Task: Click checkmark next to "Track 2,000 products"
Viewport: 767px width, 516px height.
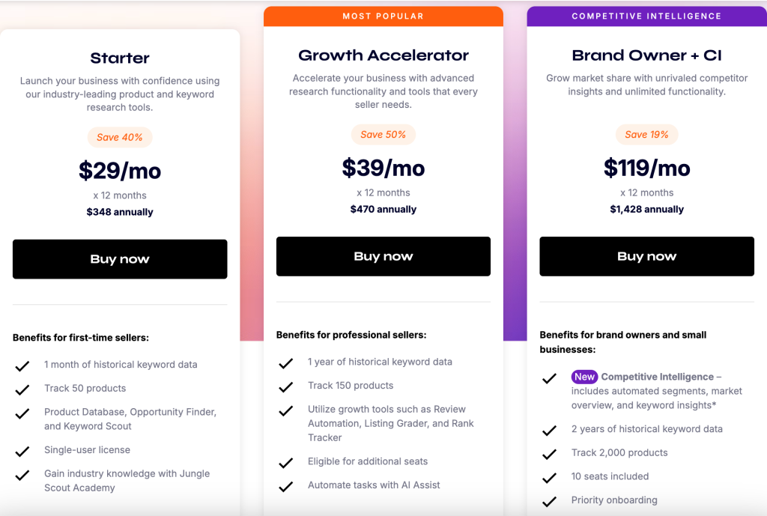Action: (x=549, y=454)
